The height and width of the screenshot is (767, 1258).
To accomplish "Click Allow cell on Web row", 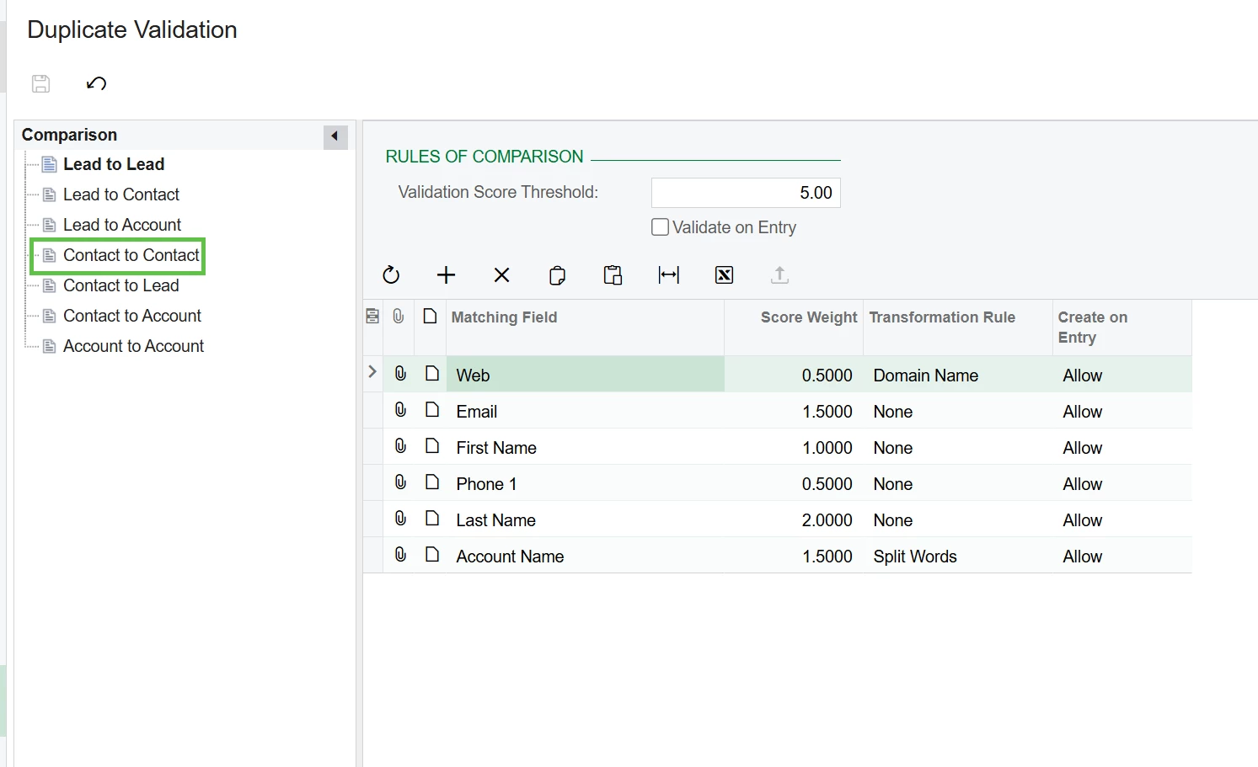I will (1122, 375).
